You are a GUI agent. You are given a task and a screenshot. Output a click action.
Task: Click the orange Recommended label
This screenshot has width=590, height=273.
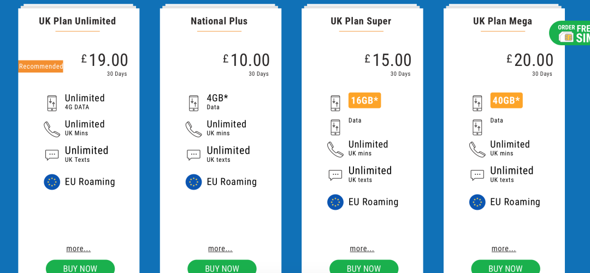point(40,66)
